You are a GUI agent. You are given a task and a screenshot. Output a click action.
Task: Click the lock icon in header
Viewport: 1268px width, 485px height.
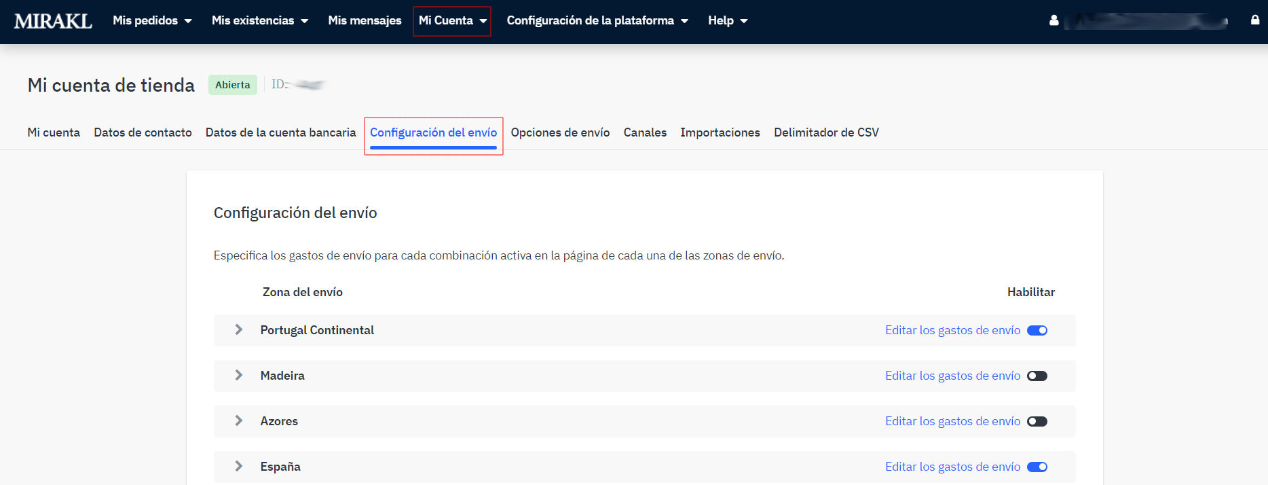(x=1254, y=20)
